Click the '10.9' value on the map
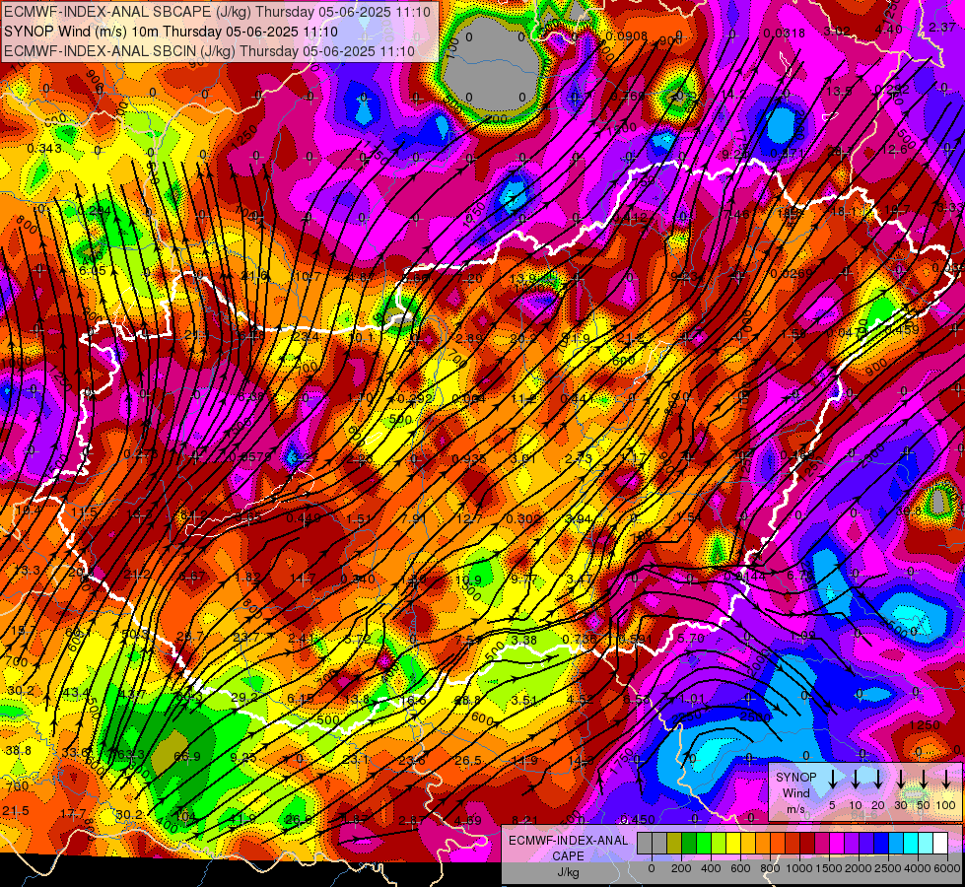965x887 pixels. coord(468,580)
